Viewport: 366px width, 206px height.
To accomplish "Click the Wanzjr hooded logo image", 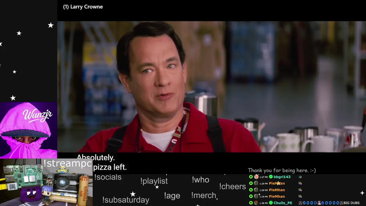I will (x=29, y=130).
